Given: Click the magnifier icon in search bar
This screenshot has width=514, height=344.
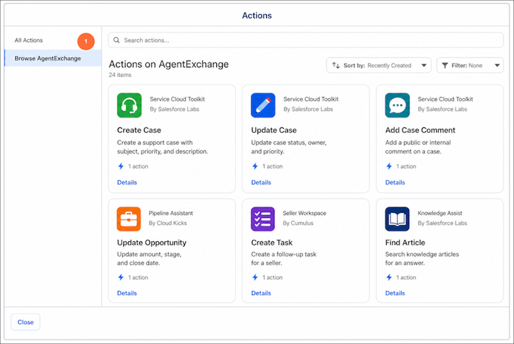Looking at the screenshot, I should (117, 41).
